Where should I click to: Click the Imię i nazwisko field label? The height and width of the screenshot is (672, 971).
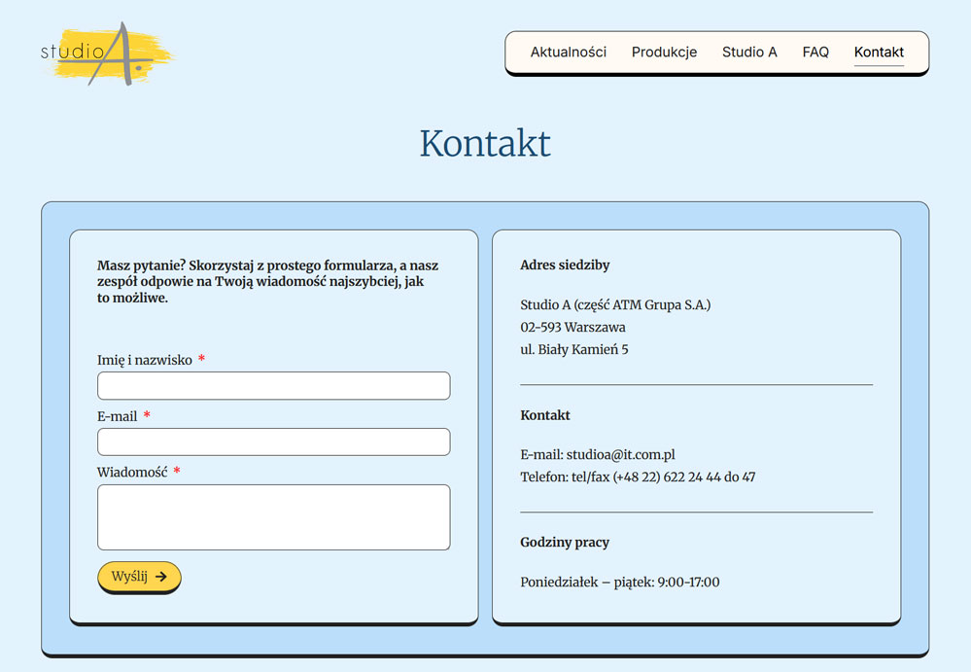(x=145, y=360)
